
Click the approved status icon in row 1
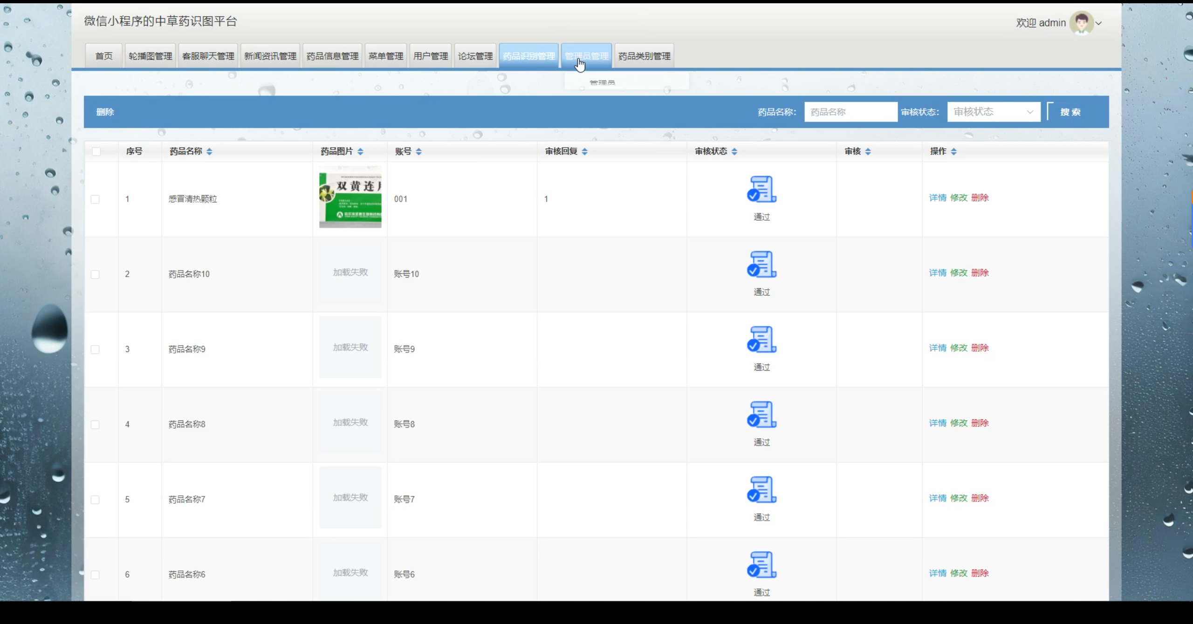point(761,189)
